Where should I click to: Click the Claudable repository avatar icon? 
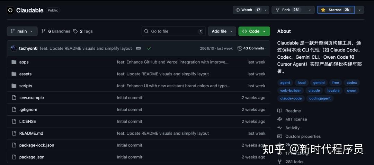[10, 10]
